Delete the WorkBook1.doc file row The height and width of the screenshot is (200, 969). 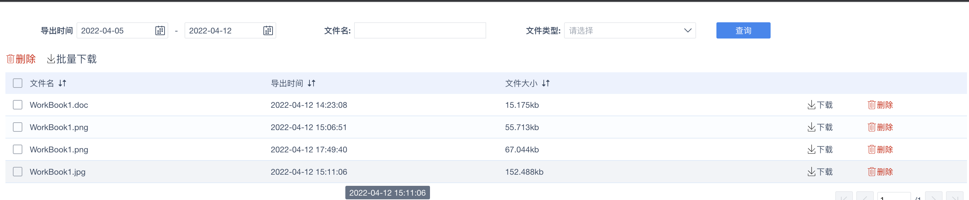pyautogui.click(x=880, y=105)
